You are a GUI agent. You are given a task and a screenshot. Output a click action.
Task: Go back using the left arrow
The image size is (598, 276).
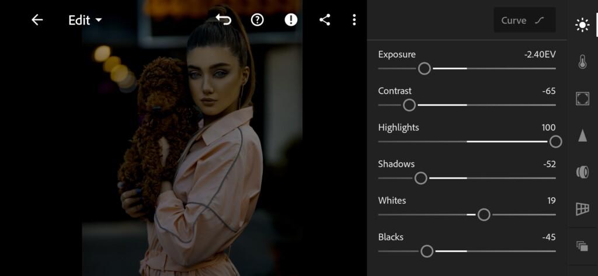pyautogui.click(x=37, y=20)
